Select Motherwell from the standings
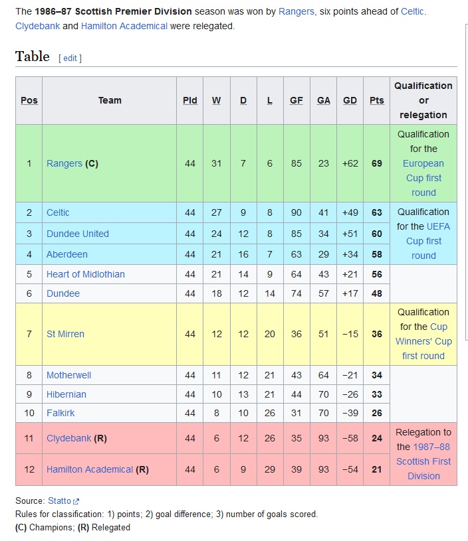The image size is (468, 541). (68, 375)
